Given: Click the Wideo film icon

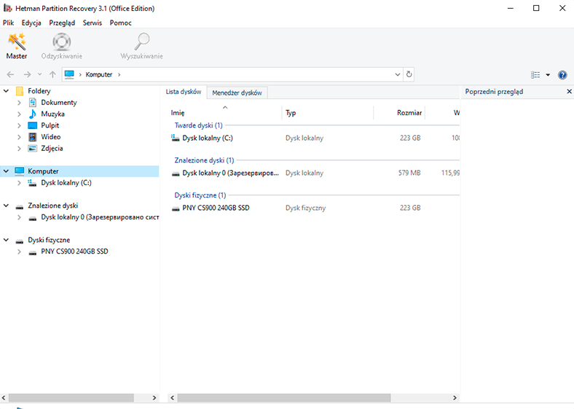Looking at the screenshot, I should click(33, 137).
